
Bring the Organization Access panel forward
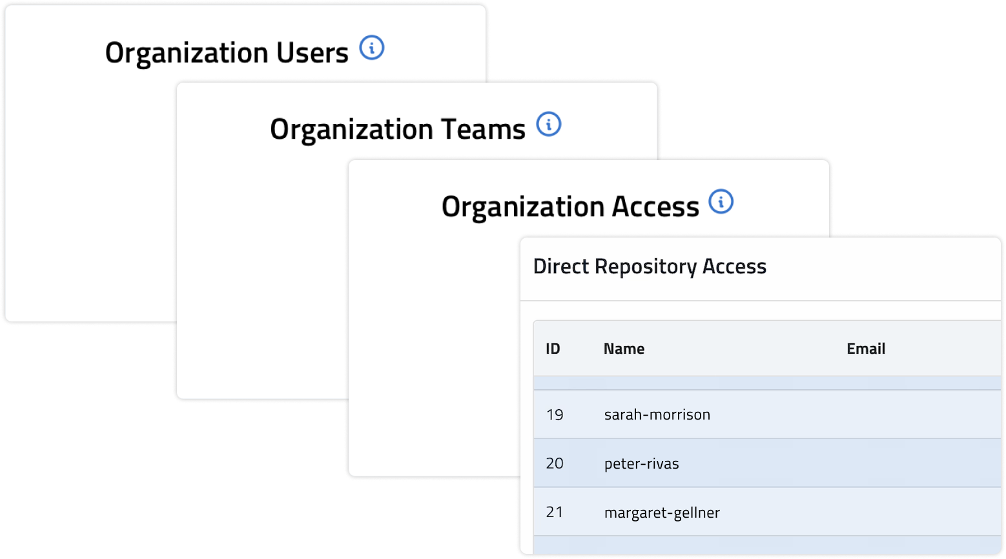point(570,207)
